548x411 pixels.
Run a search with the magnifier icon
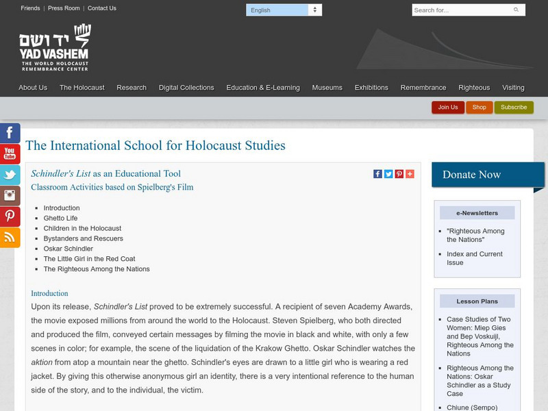tap(516, 10)
